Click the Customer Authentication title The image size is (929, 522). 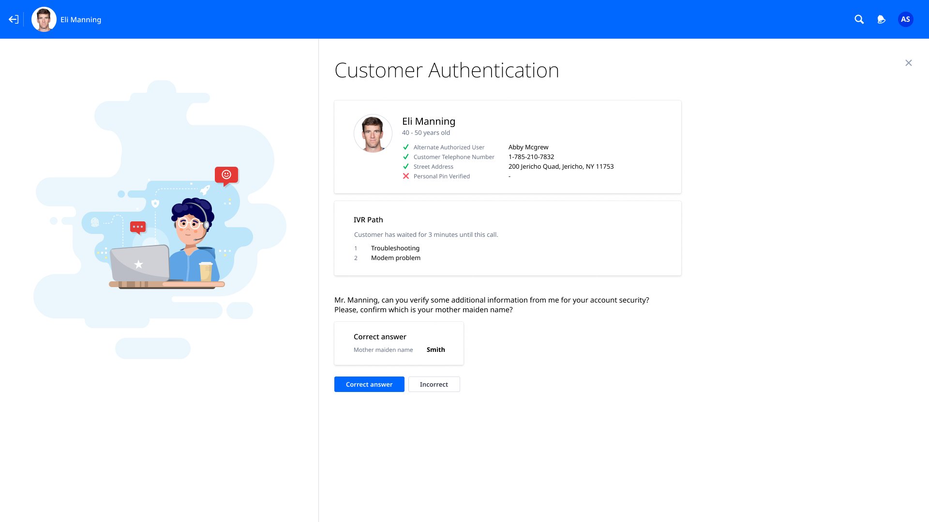(x=447, y=71)
